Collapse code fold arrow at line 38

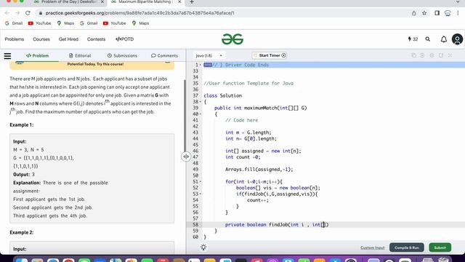pyautogui.click(x=201, y=102)
